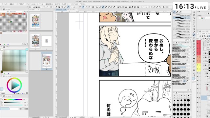Screen dimensions: 210x118
Task: Select the highlighted last page thumbnail
Action: [x=47, y=61]
